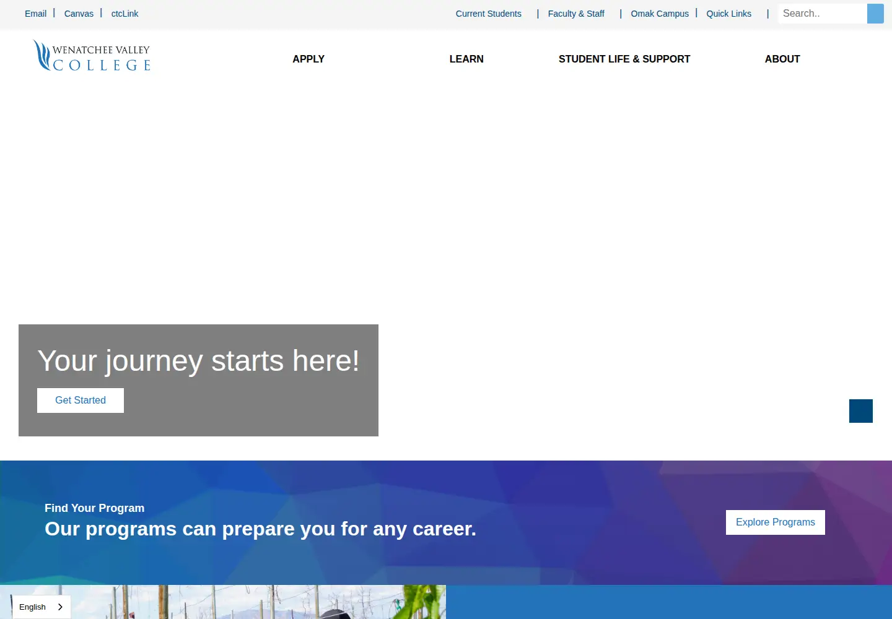Click the Get Started button
Screen dimensions: 892x619
[81, 400]
